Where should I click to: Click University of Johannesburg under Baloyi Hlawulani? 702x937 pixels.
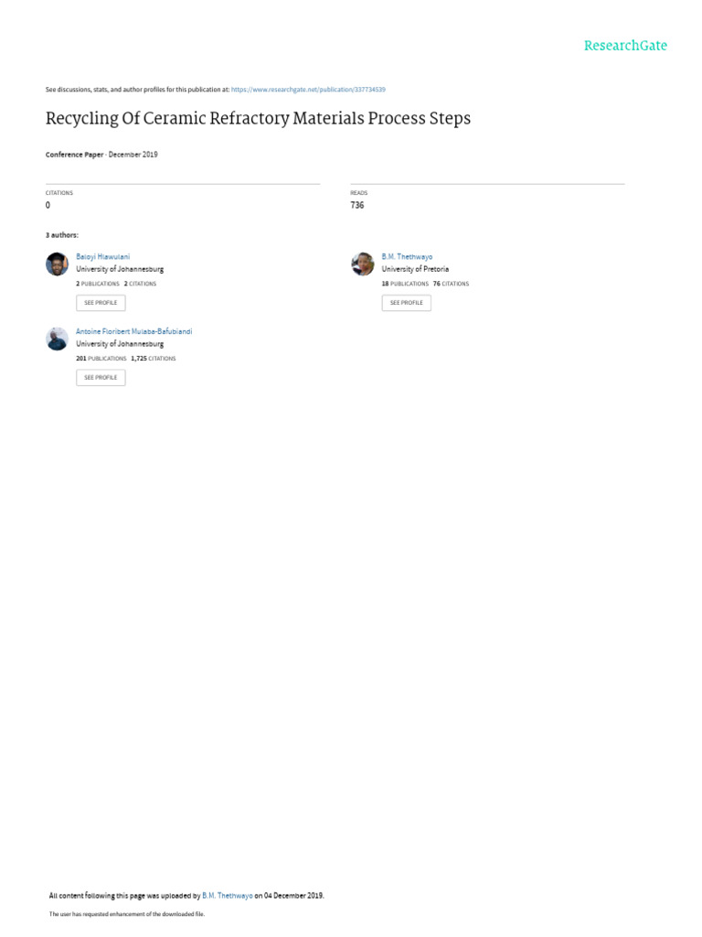[x=120, y=270]
